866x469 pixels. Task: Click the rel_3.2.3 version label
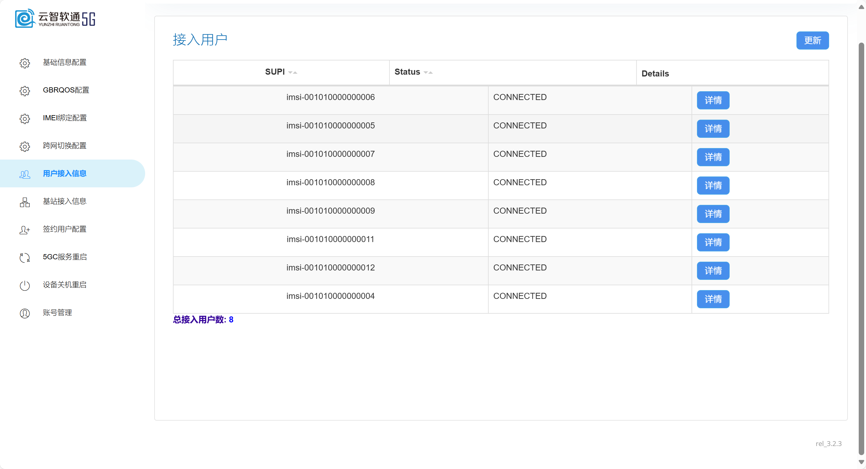coord(828,444)
